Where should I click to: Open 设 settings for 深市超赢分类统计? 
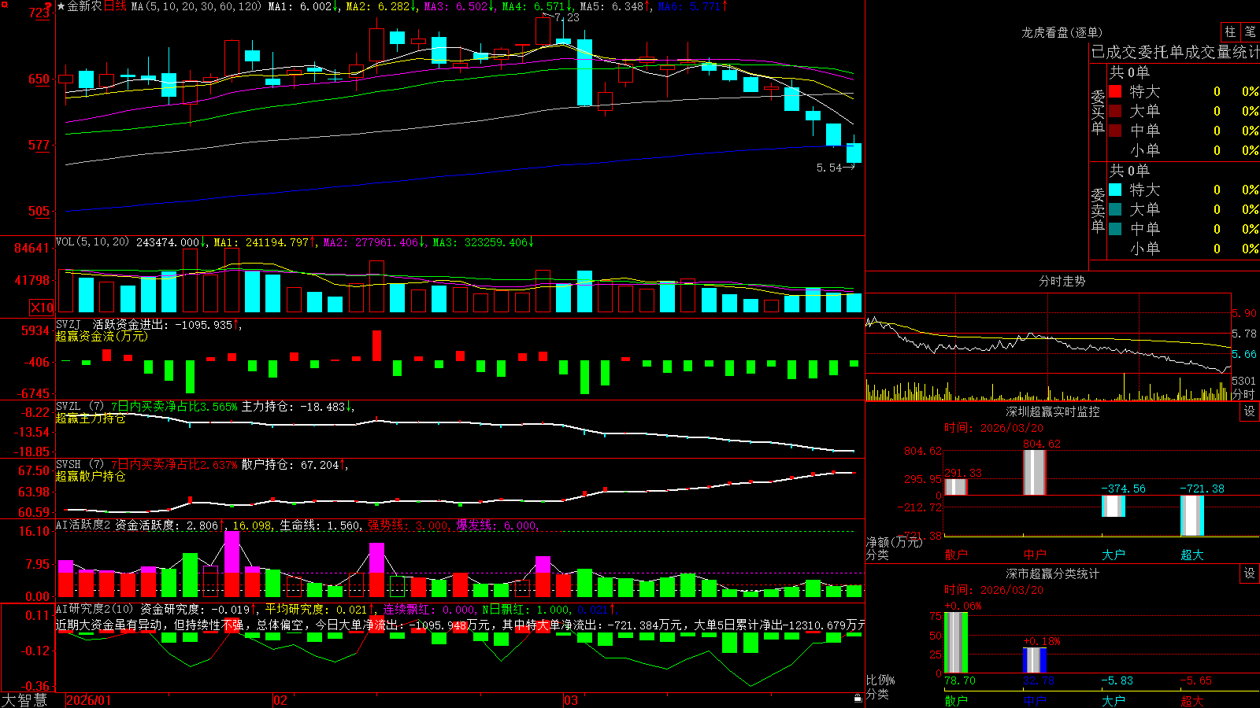point(1249,573)
